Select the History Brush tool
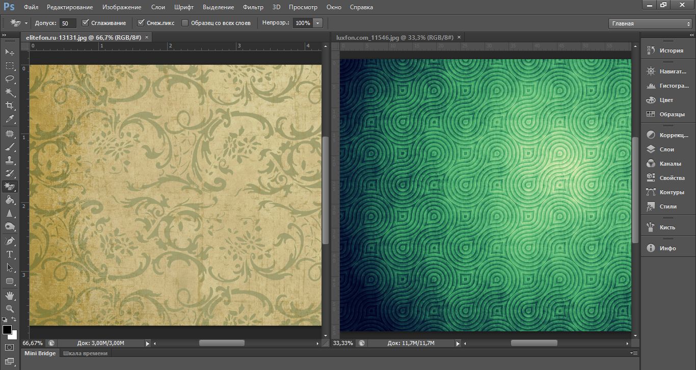Viewport: 696px width, 370px height. tap(10, 173)
